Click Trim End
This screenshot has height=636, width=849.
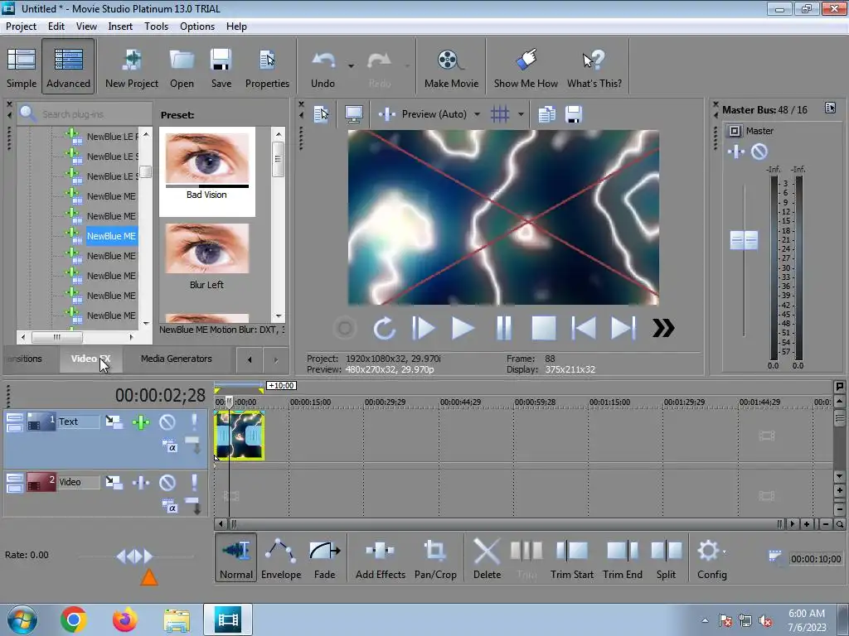coord(623,557)
